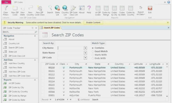Open Class column filter arrow
The image size is (172, 103).
pos(67,64)
